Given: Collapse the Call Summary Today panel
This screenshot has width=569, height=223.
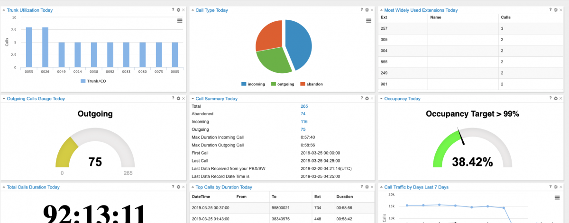Looking at the screenshot, I should [193, 98].
